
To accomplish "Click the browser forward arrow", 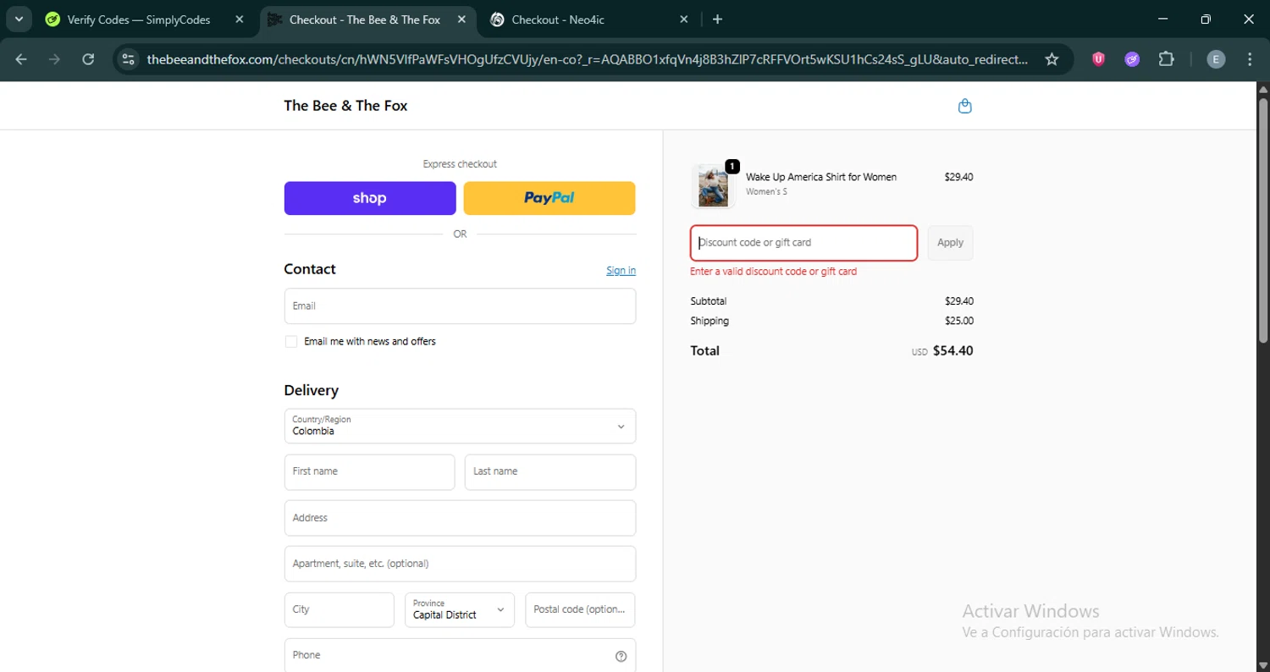I will pyautogui.click(x=54, y=59).
